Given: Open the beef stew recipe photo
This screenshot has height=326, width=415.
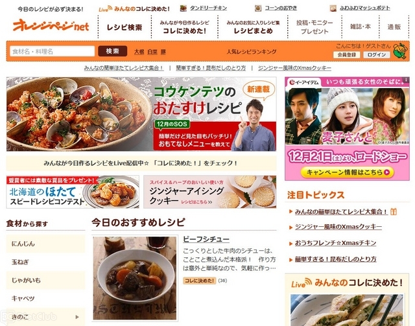Looking at the screenshot, I should (135, 278).
